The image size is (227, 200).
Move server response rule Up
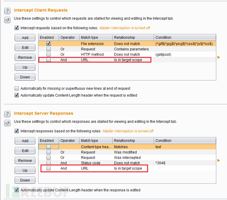[x=25, y=170]
